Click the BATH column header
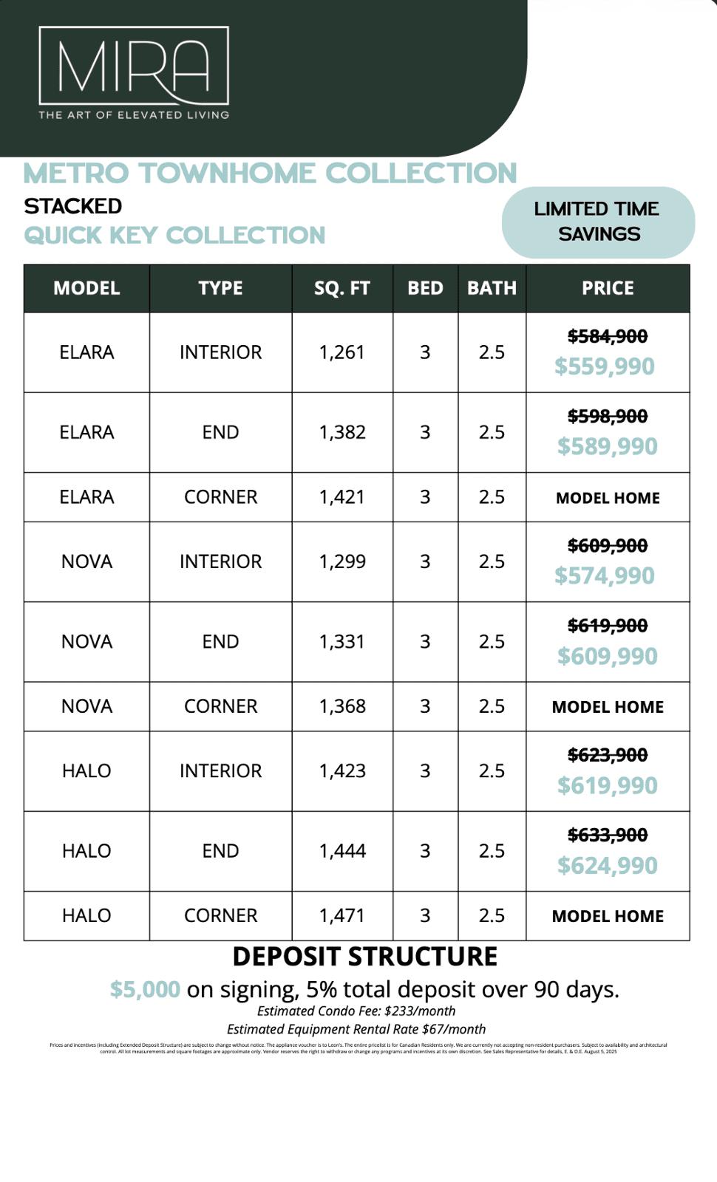 [x=492, y=288]
